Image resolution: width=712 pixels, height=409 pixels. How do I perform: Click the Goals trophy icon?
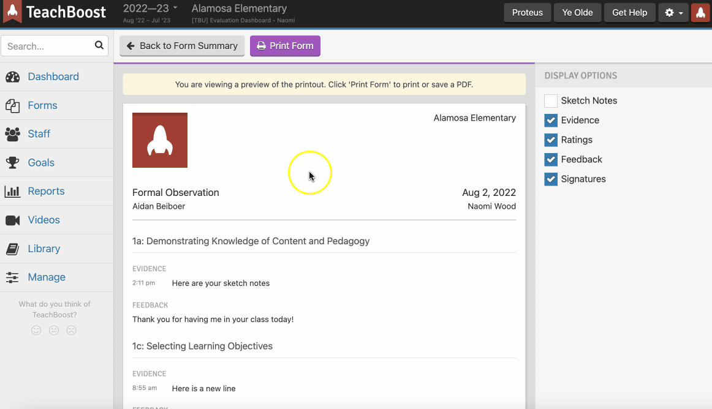tap(13, 162)
